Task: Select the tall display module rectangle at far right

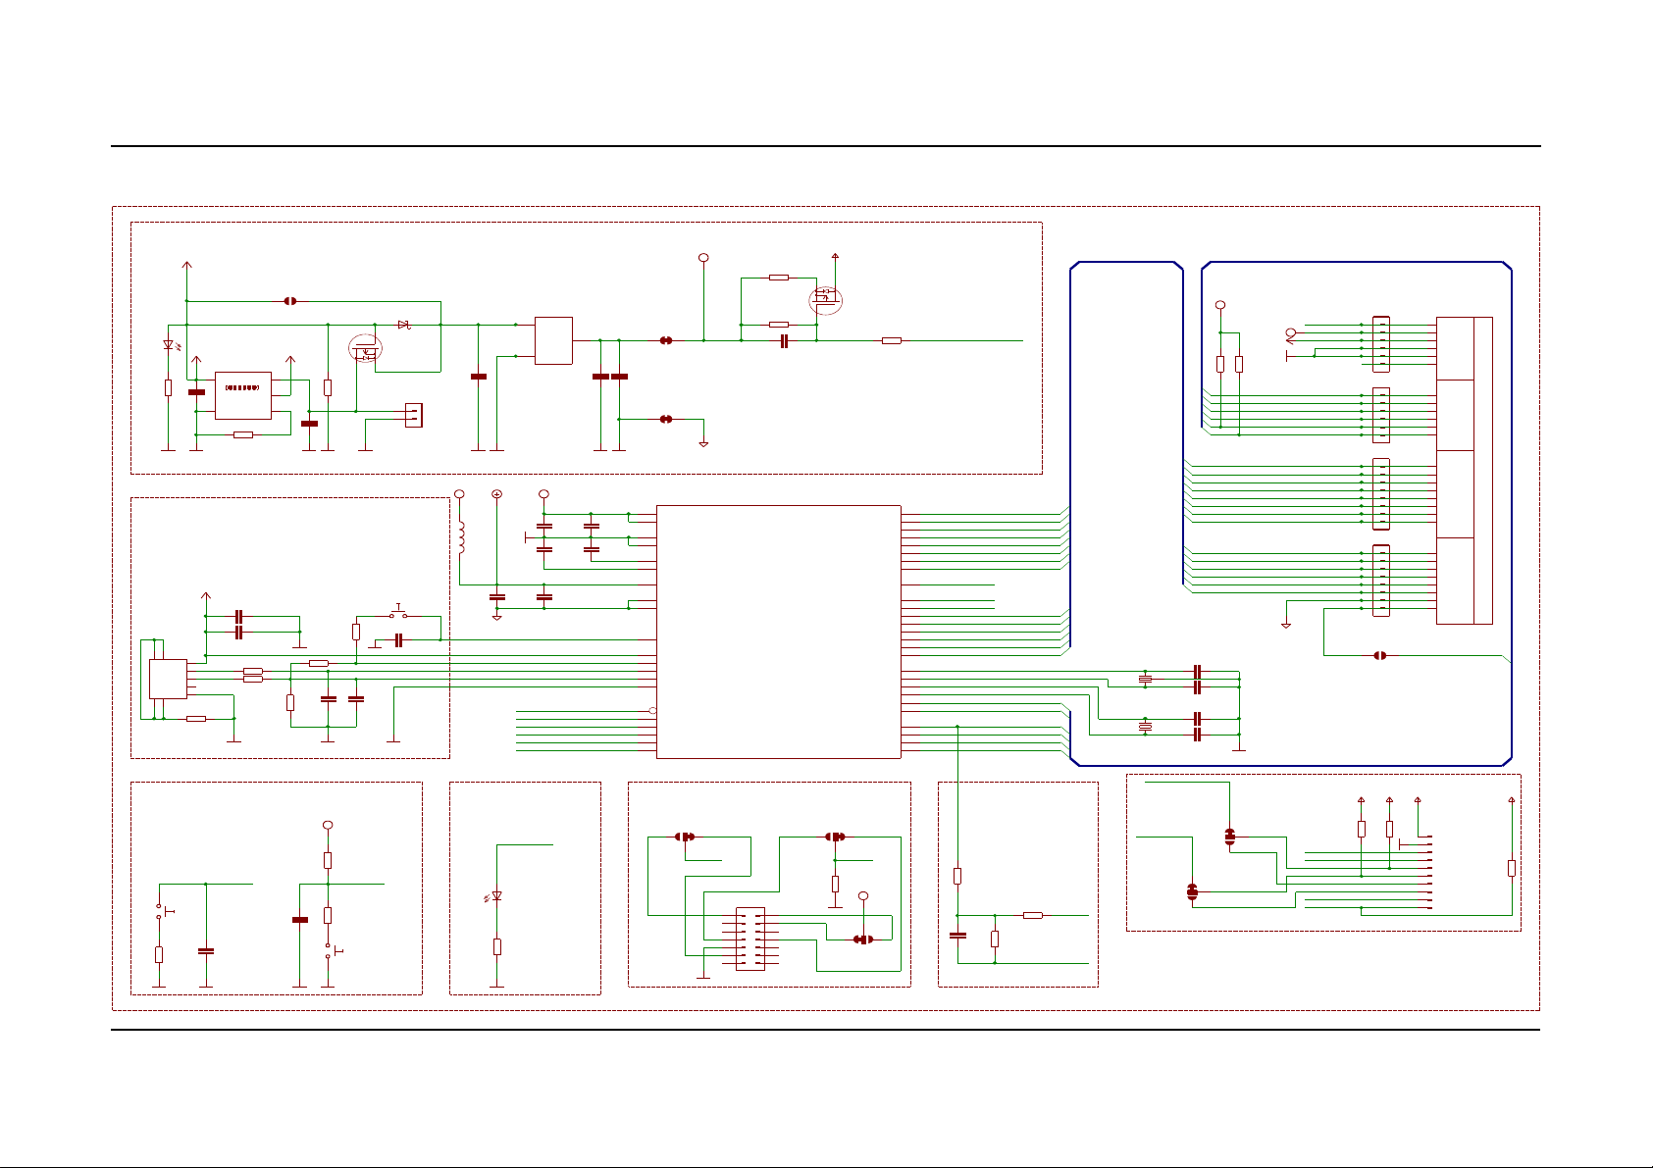Action: pos(1465,471)
